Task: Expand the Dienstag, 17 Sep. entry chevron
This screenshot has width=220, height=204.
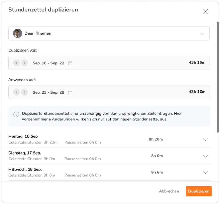Action: click(x=205, y=156)
